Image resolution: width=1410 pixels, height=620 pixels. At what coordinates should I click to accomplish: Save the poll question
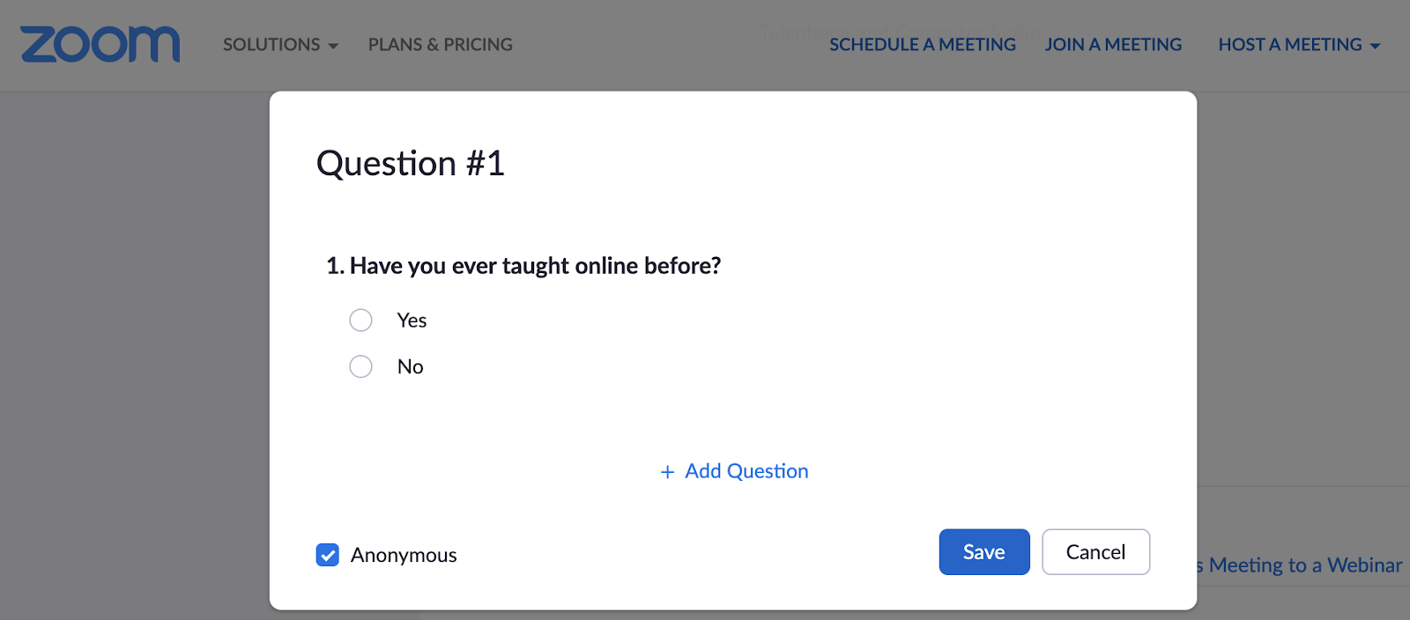[983, 552]
